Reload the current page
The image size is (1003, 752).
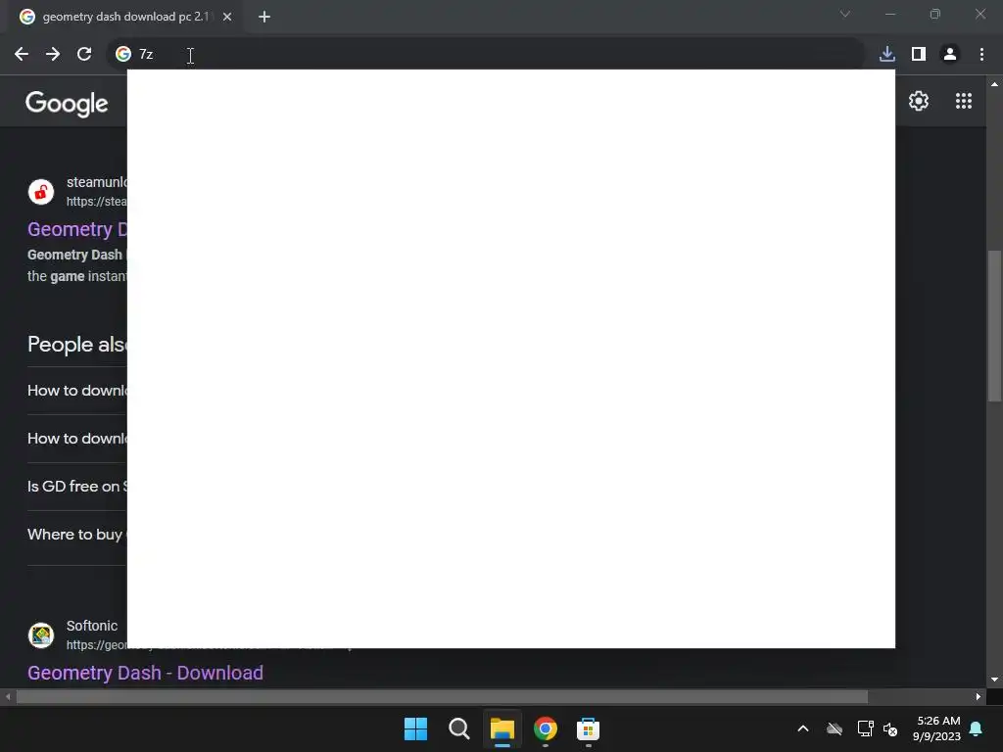click(84, 54)
